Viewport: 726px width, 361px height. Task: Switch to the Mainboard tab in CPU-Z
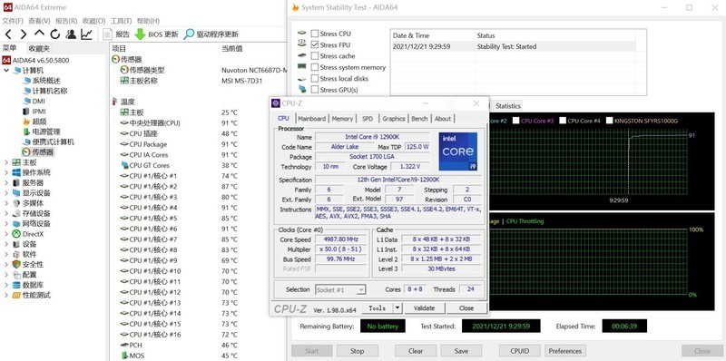pos(311,119)
